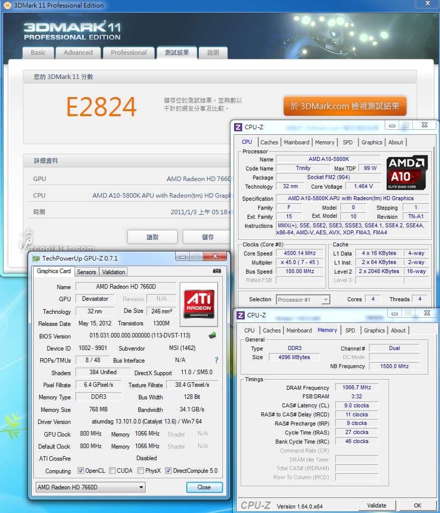Click the 讀取 button
Image resolution: width=440 pixels, height=513 pixels.
tap(152, 237)
